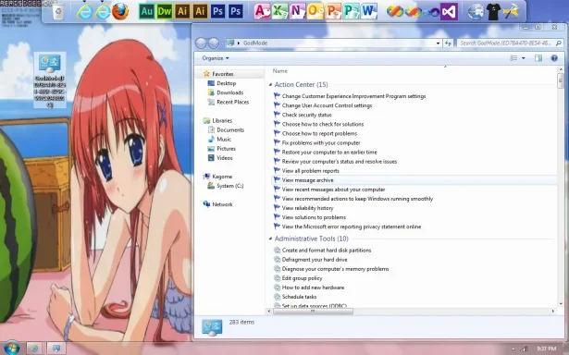Viewport: 569px width, 355px height.
Task: Open the Organize dropdown menu
Action: click(x=216, y=58)
